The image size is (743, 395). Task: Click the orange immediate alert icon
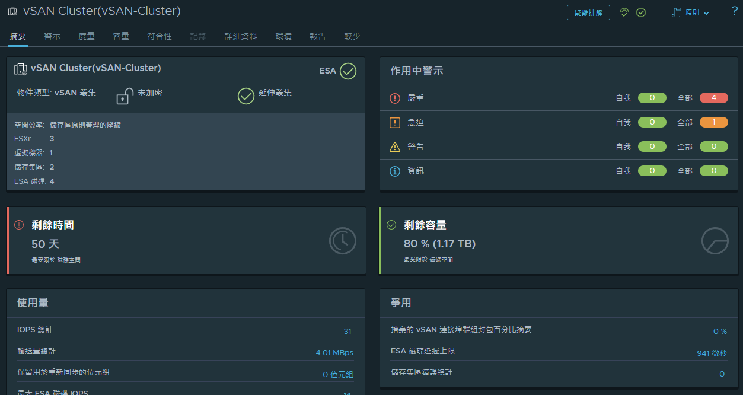click(395, 123)
